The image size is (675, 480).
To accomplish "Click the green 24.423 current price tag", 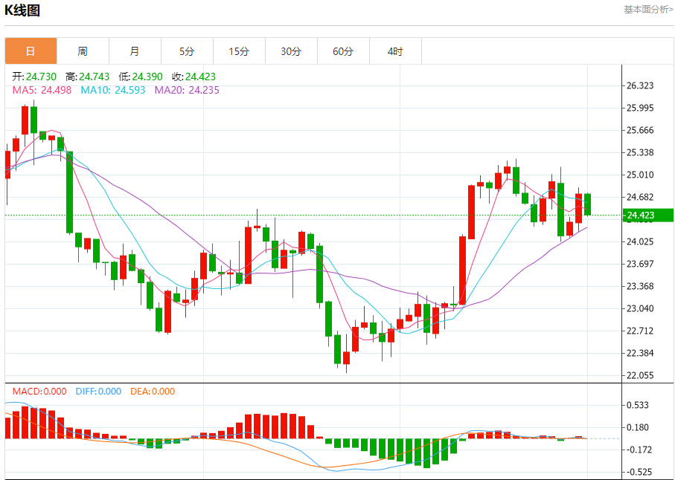I will (648, 215).
